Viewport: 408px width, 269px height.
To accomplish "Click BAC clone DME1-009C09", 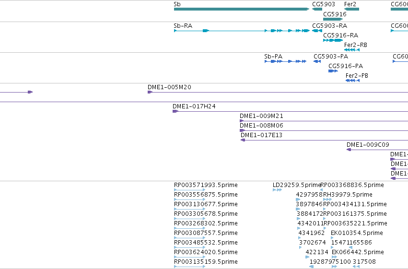I will pos(368,145).
